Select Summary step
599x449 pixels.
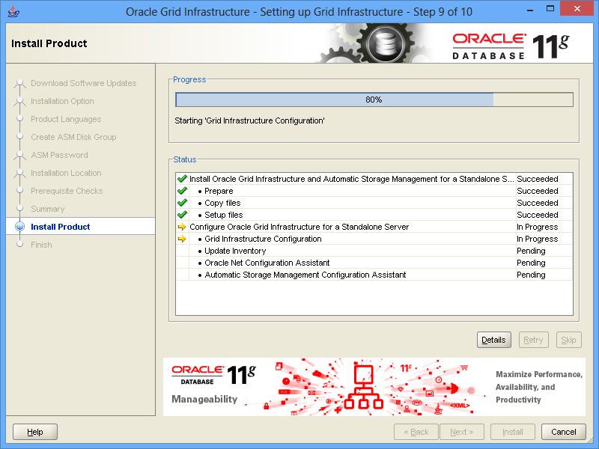(48, 209)
